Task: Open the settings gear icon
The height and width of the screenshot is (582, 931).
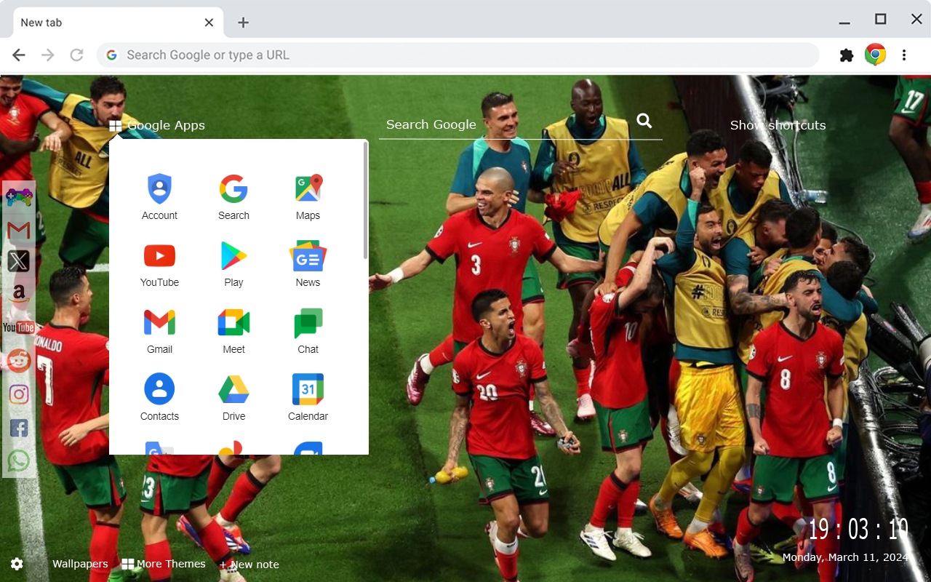Action: tap(17, 564)
